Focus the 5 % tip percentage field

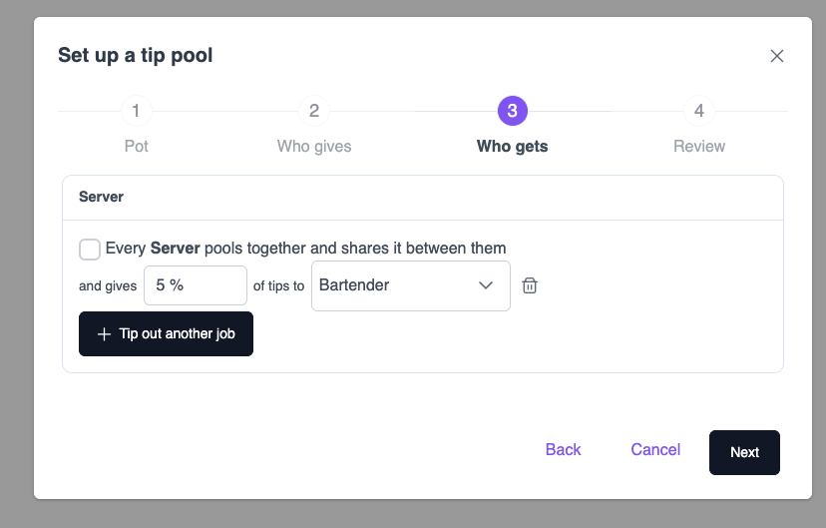tap(196, 285)
